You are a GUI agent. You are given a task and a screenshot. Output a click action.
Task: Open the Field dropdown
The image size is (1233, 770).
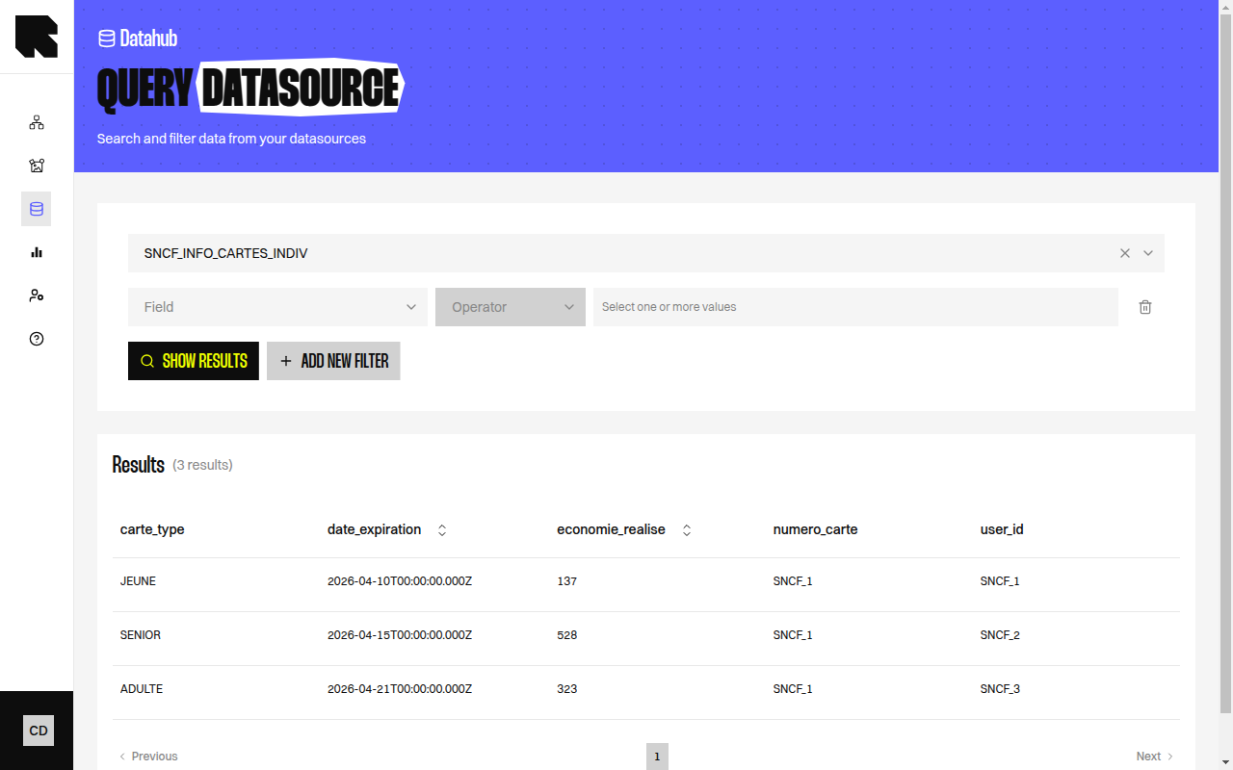[x=277, y=307]
